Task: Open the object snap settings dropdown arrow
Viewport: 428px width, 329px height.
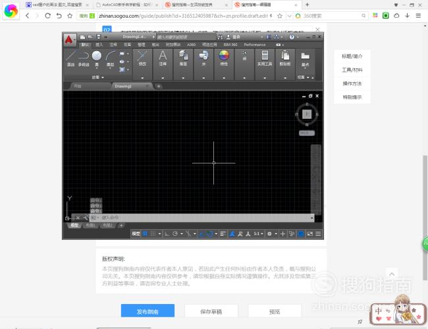Action: click(216, 234)
